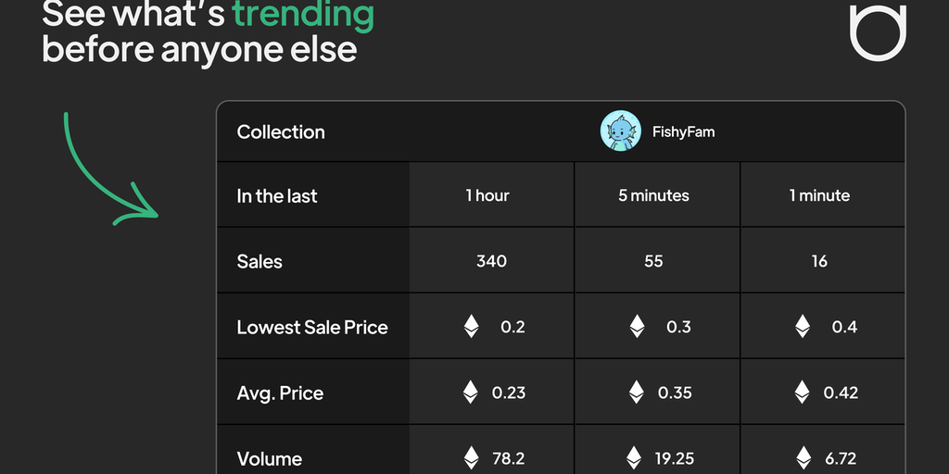Click the Ethereum icon beside 0.35
The height and width of the screenshot is (474, 949).
point(637,393)
